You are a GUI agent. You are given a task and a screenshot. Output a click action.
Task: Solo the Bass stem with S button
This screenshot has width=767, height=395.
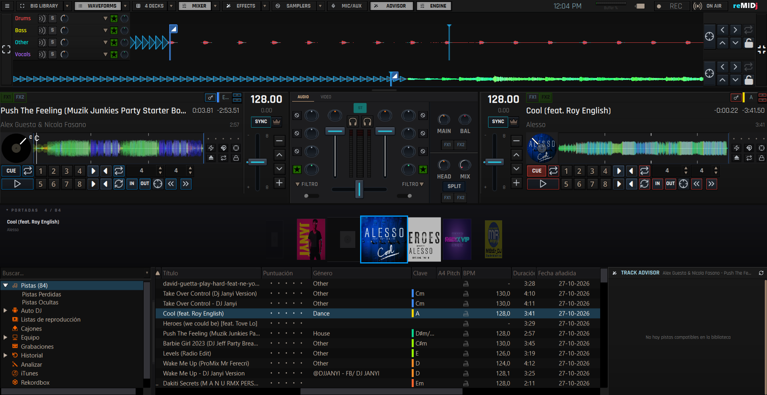point(52,30)
